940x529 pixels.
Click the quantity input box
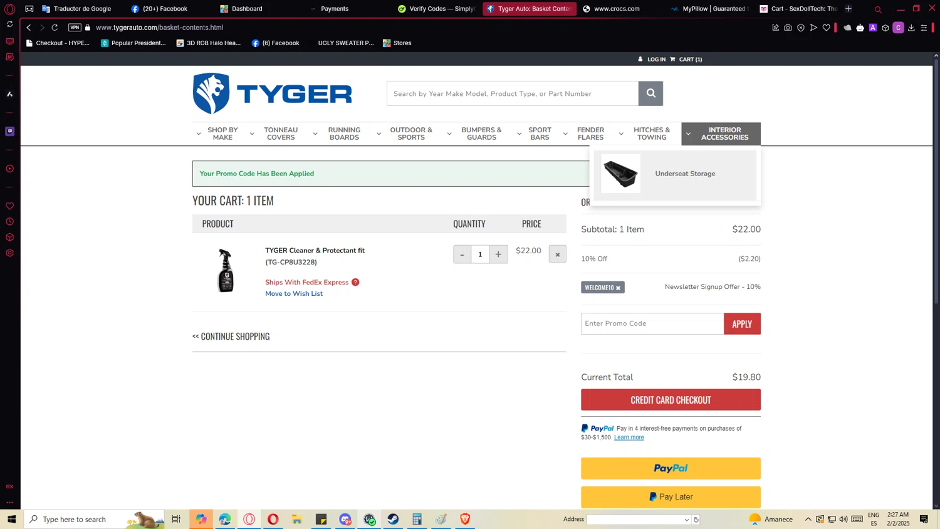click(480, 254)
